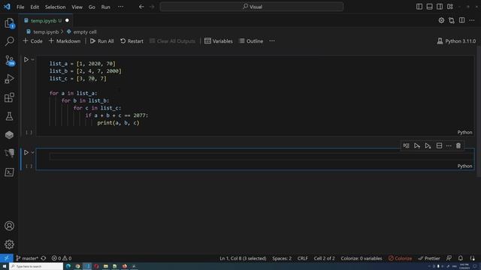Open the terminal icon view in activity bar
This screenshot has height=270, width=481.
coord(9,172)
